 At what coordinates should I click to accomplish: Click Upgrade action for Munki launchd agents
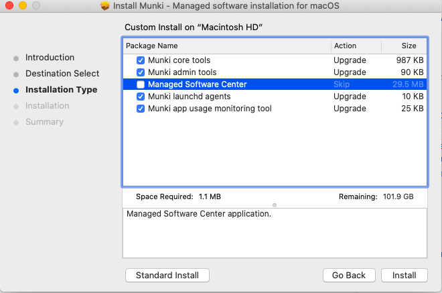pyautogui.click(x=350, y=97)
